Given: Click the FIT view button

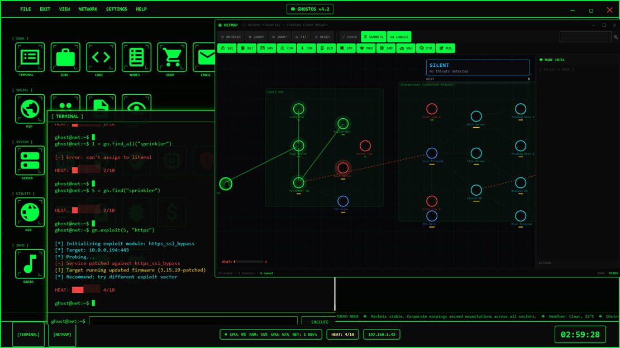Looking at the screenshot, I should (301, 37).
